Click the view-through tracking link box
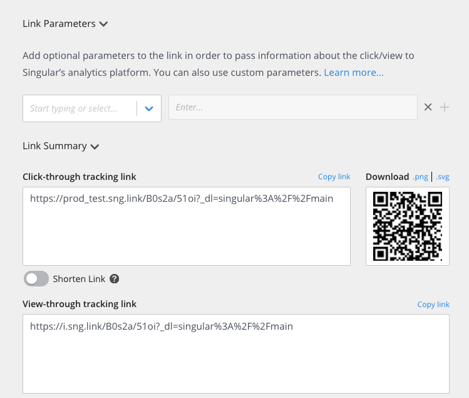This screenshot has height=398, width=469. 236,353
